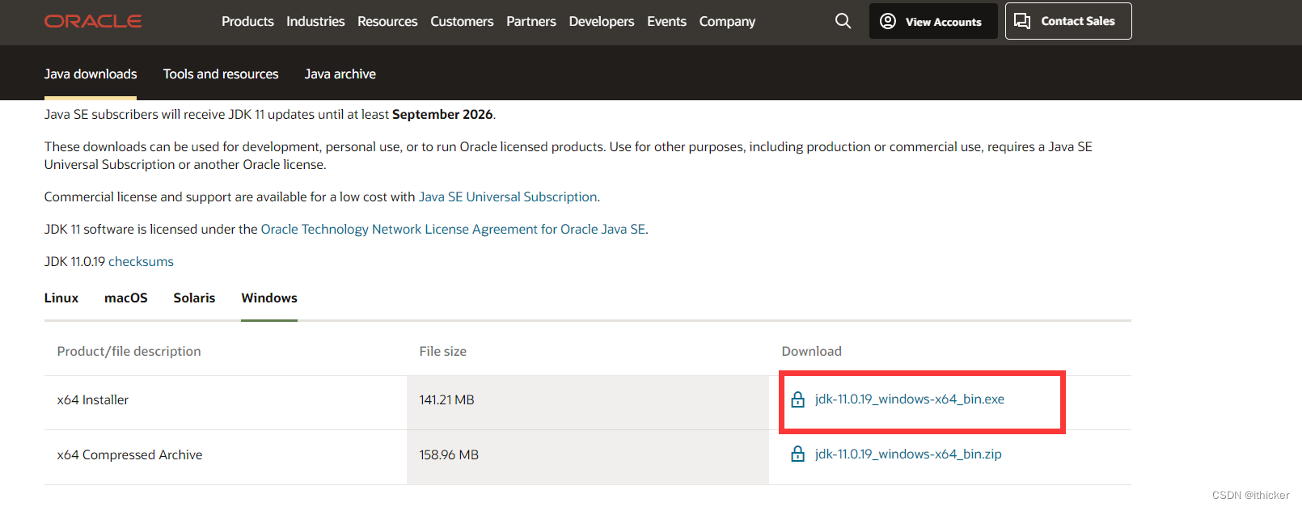Select the macOS platform tab

coord(126,298)
